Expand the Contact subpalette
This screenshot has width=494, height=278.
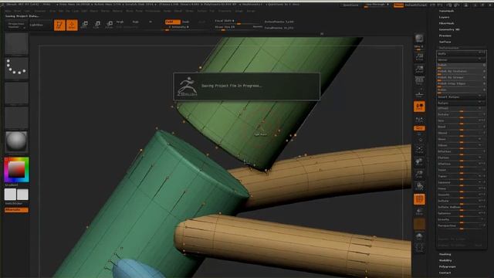[445, 273]
